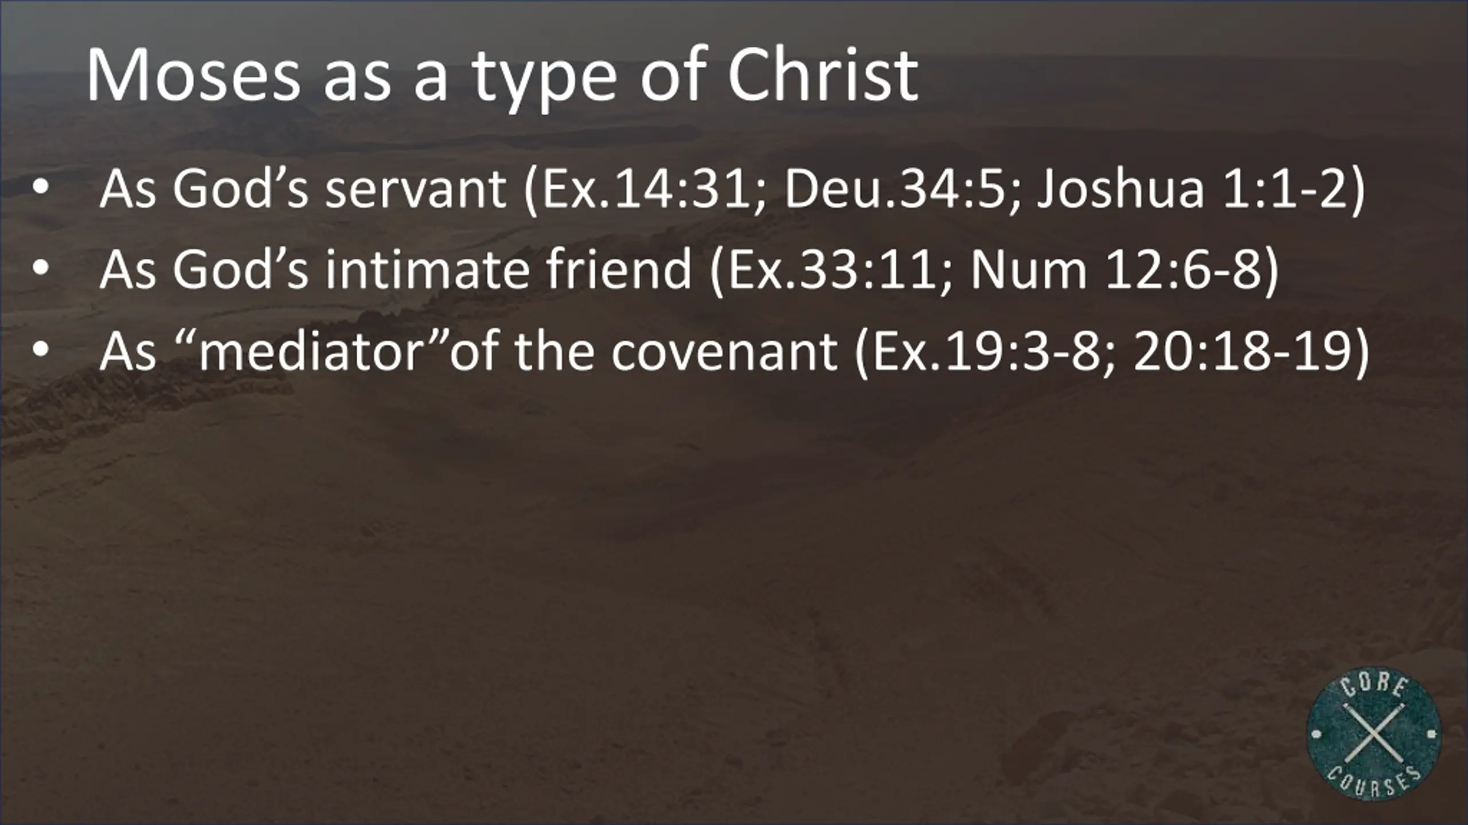Click the third bullet point dot
Screen dimensions: 1468x825
[x=40, y=350]
